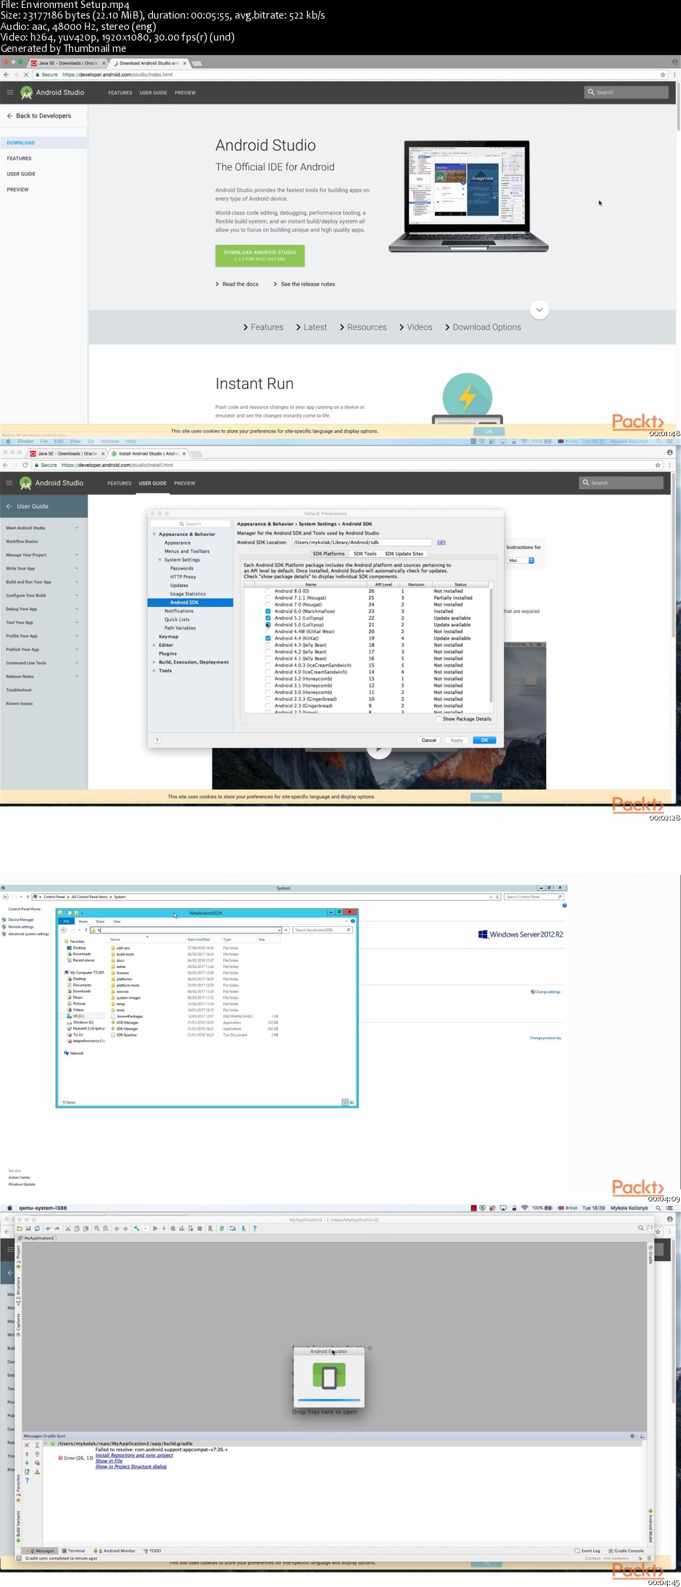Click Cancel in the Default Preferences dialog
The image size is (681, 1587).
pyautogui.click(x=429, y=740)
